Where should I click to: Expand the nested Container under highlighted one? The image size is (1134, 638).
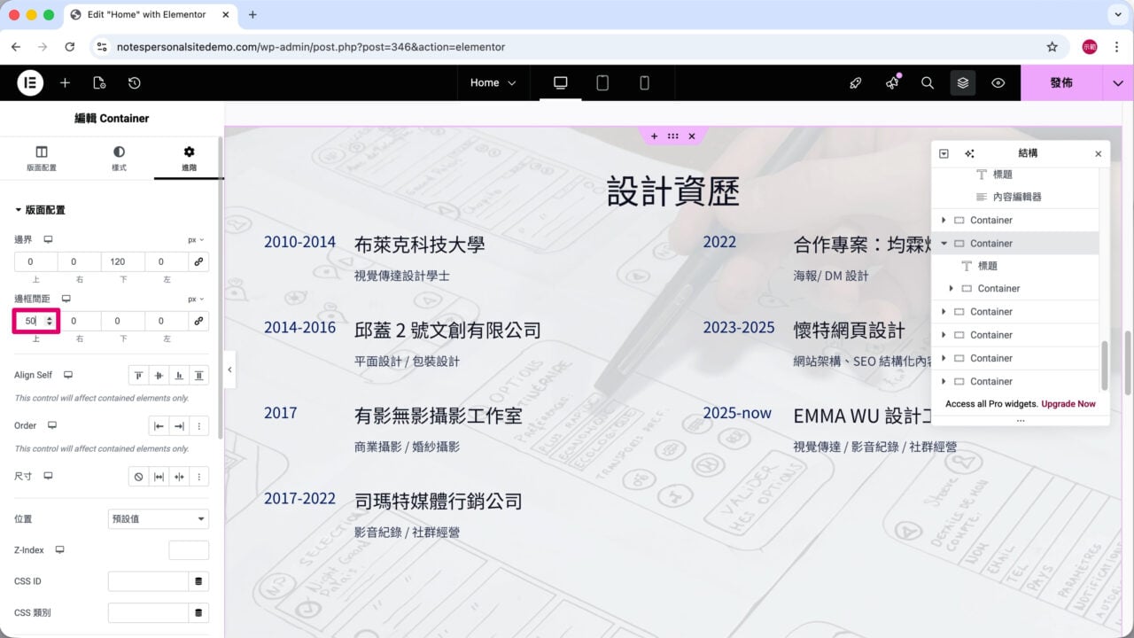pos(951,288)
